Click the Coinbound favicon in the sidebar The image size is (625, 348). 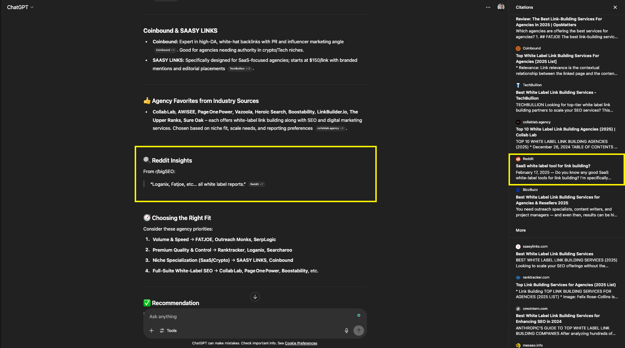518,48
